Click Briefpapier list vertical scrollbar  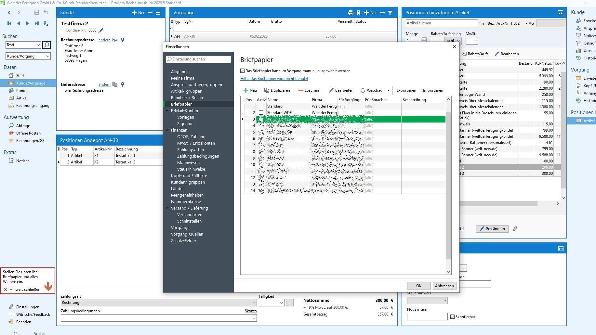click(x=448, y=185)
